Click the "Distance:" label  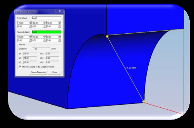(x=22, y=49)
